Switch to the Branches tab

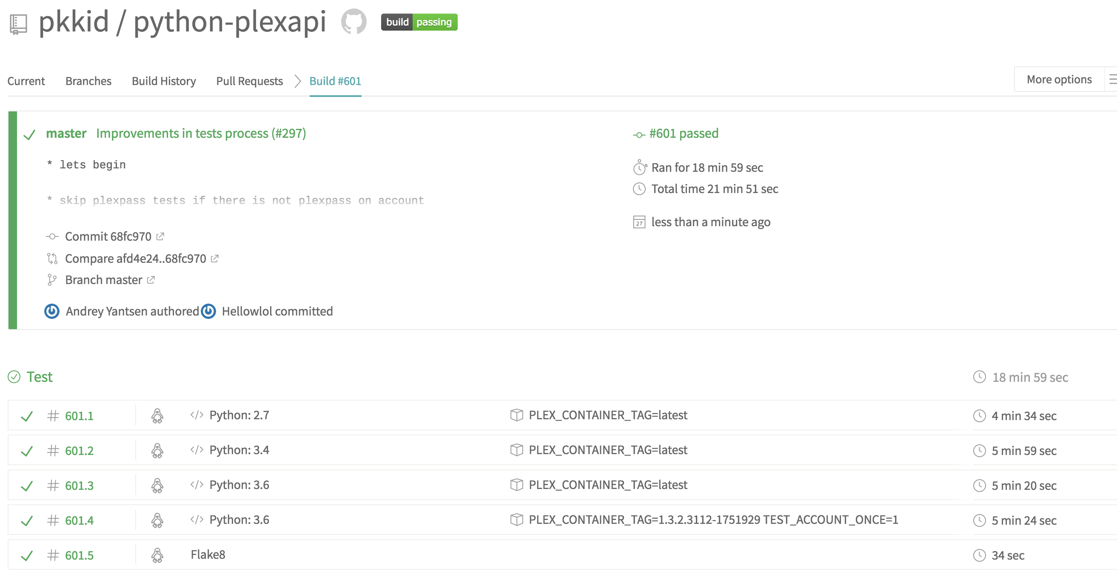[x=88, y=81]
